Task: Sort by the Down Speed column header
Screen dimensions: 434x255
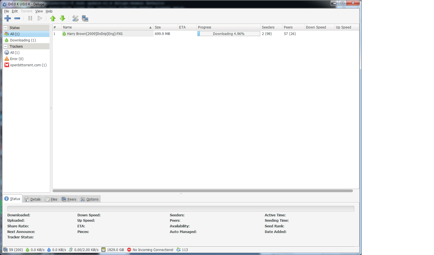Action: click(x=320, y=27)
